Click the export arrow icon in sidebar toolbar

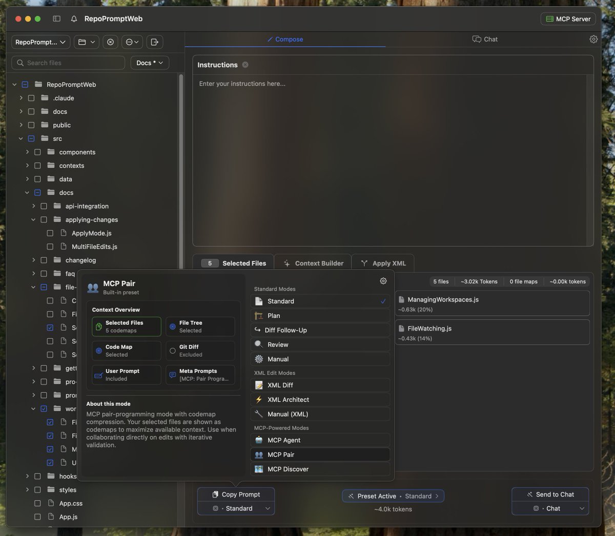point(155,42)
